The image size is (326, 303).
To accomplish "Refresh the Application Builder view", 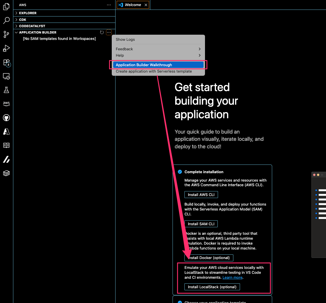I will coord(102,32).
